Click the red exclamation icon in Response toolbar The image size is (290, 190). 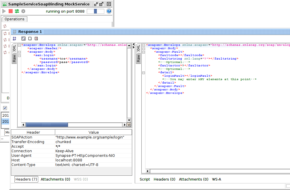36,39
